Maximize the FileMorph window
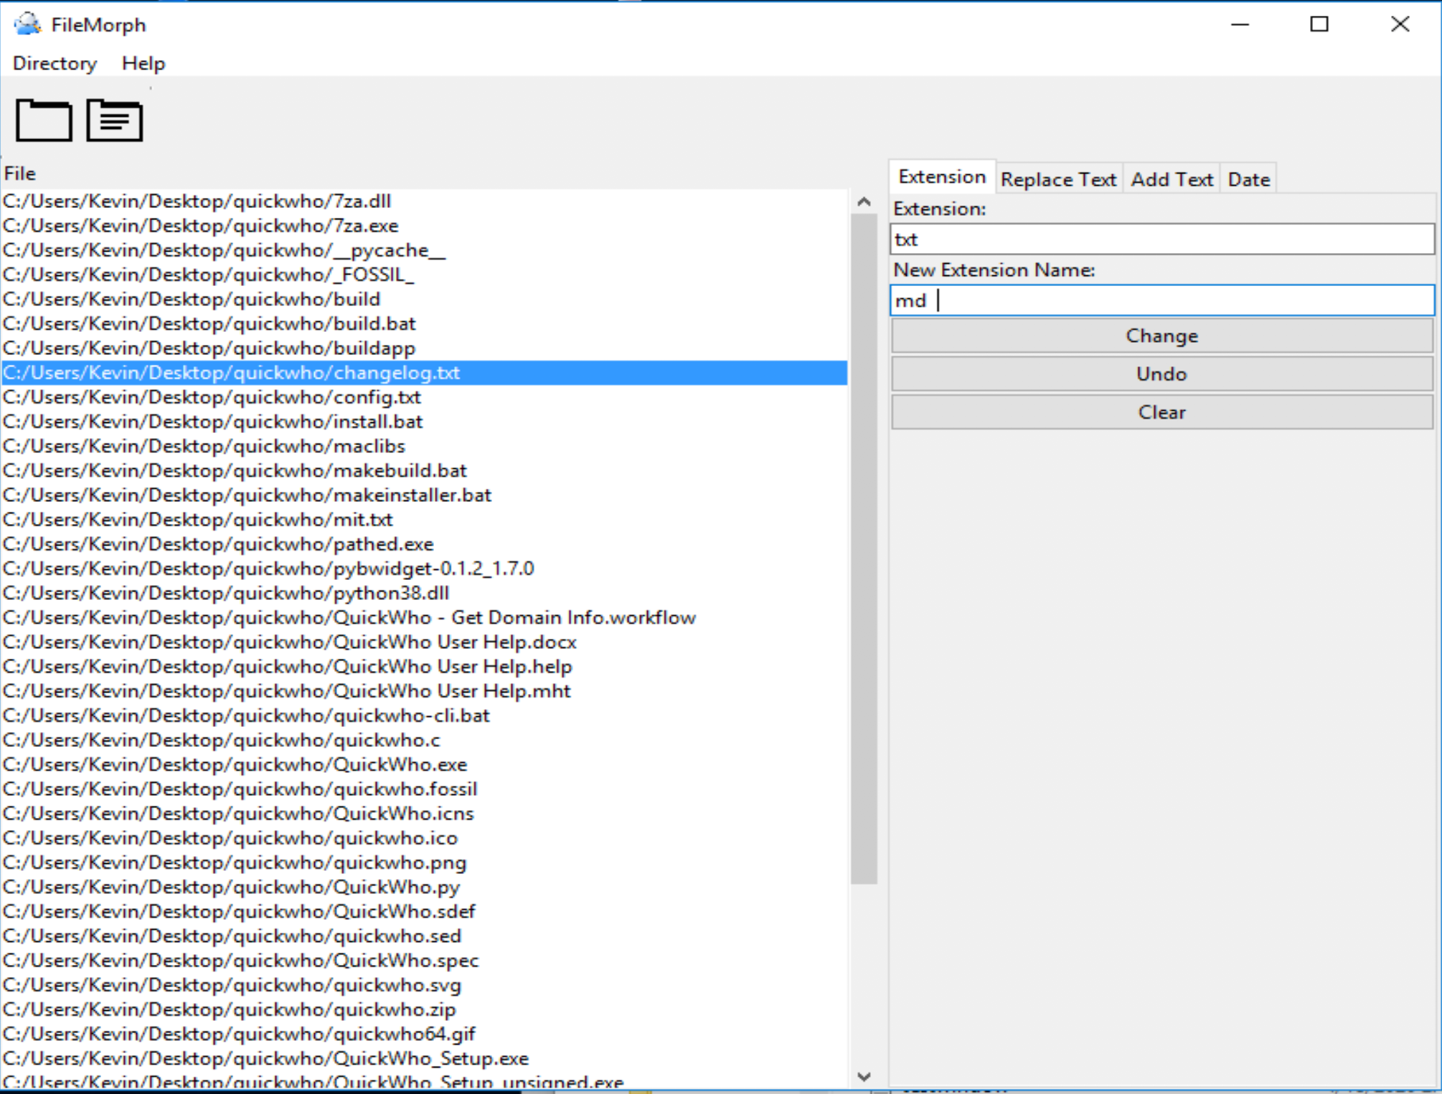This screenshot has width=1442, height=1094. coord(1319,24)
